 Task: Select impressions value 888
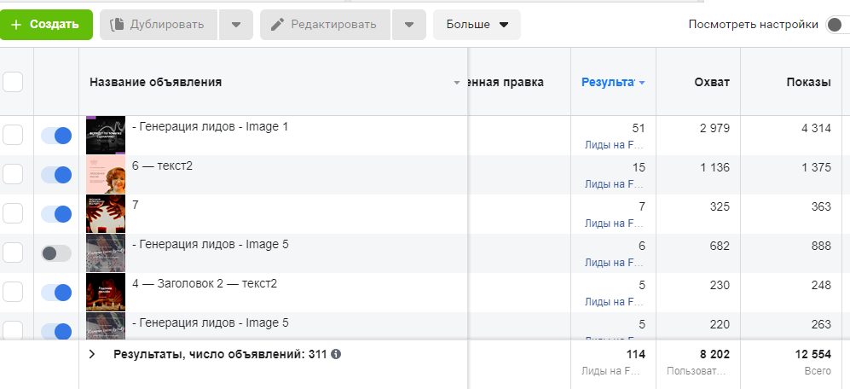coord(821,246)
